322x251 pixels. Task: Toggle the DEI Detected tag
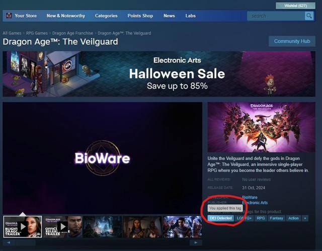click(x=221, y=218)
